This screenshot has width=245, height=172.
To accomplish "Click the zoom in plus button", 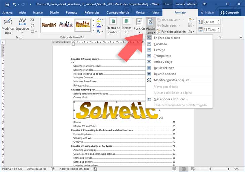I will click(x=229, y=169).
